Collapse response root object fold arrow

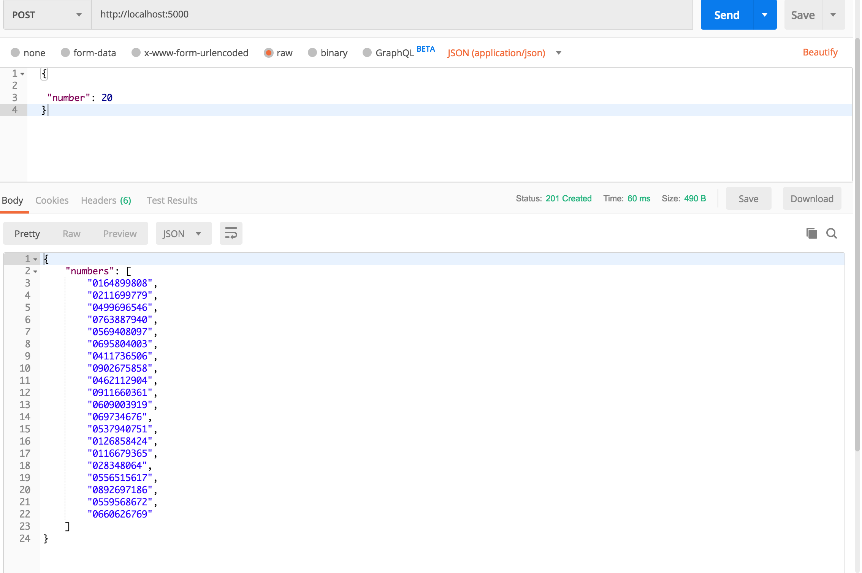pyautogui.click(x=35, y=260)
